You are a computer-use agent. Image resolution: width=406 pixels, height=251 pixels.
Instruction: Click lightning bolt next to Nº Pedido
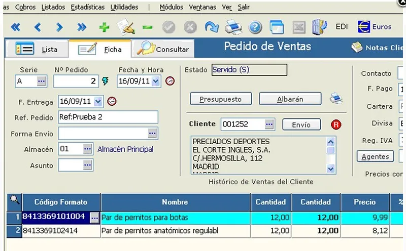(105, 81)
